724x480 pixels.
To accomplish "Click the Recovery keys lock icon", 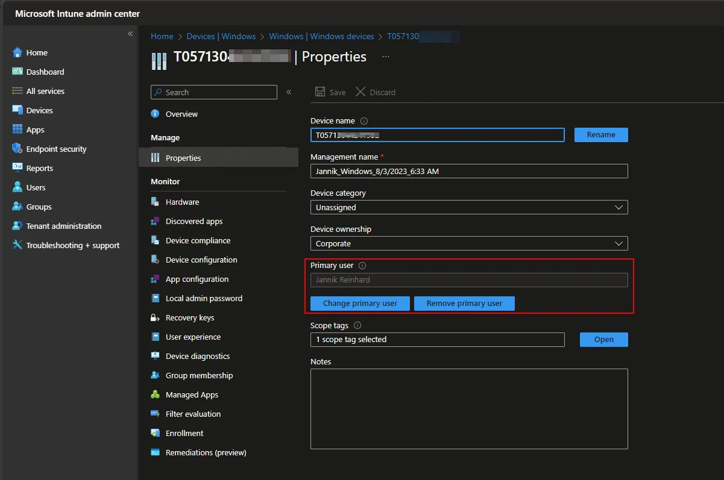I will pyautogui.click(x=155, y=317).
